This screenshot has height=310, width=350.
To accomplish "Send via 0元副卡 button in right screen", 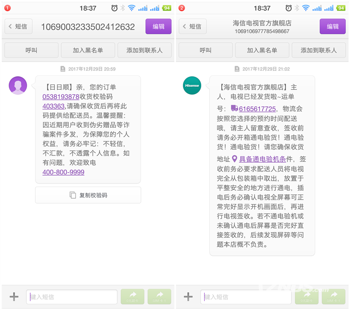I will (307, 296).
